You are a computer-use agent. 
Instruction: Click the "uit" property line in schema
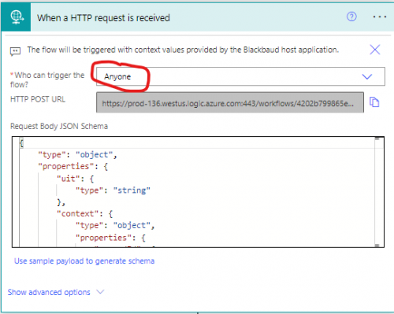pos(76,179)
